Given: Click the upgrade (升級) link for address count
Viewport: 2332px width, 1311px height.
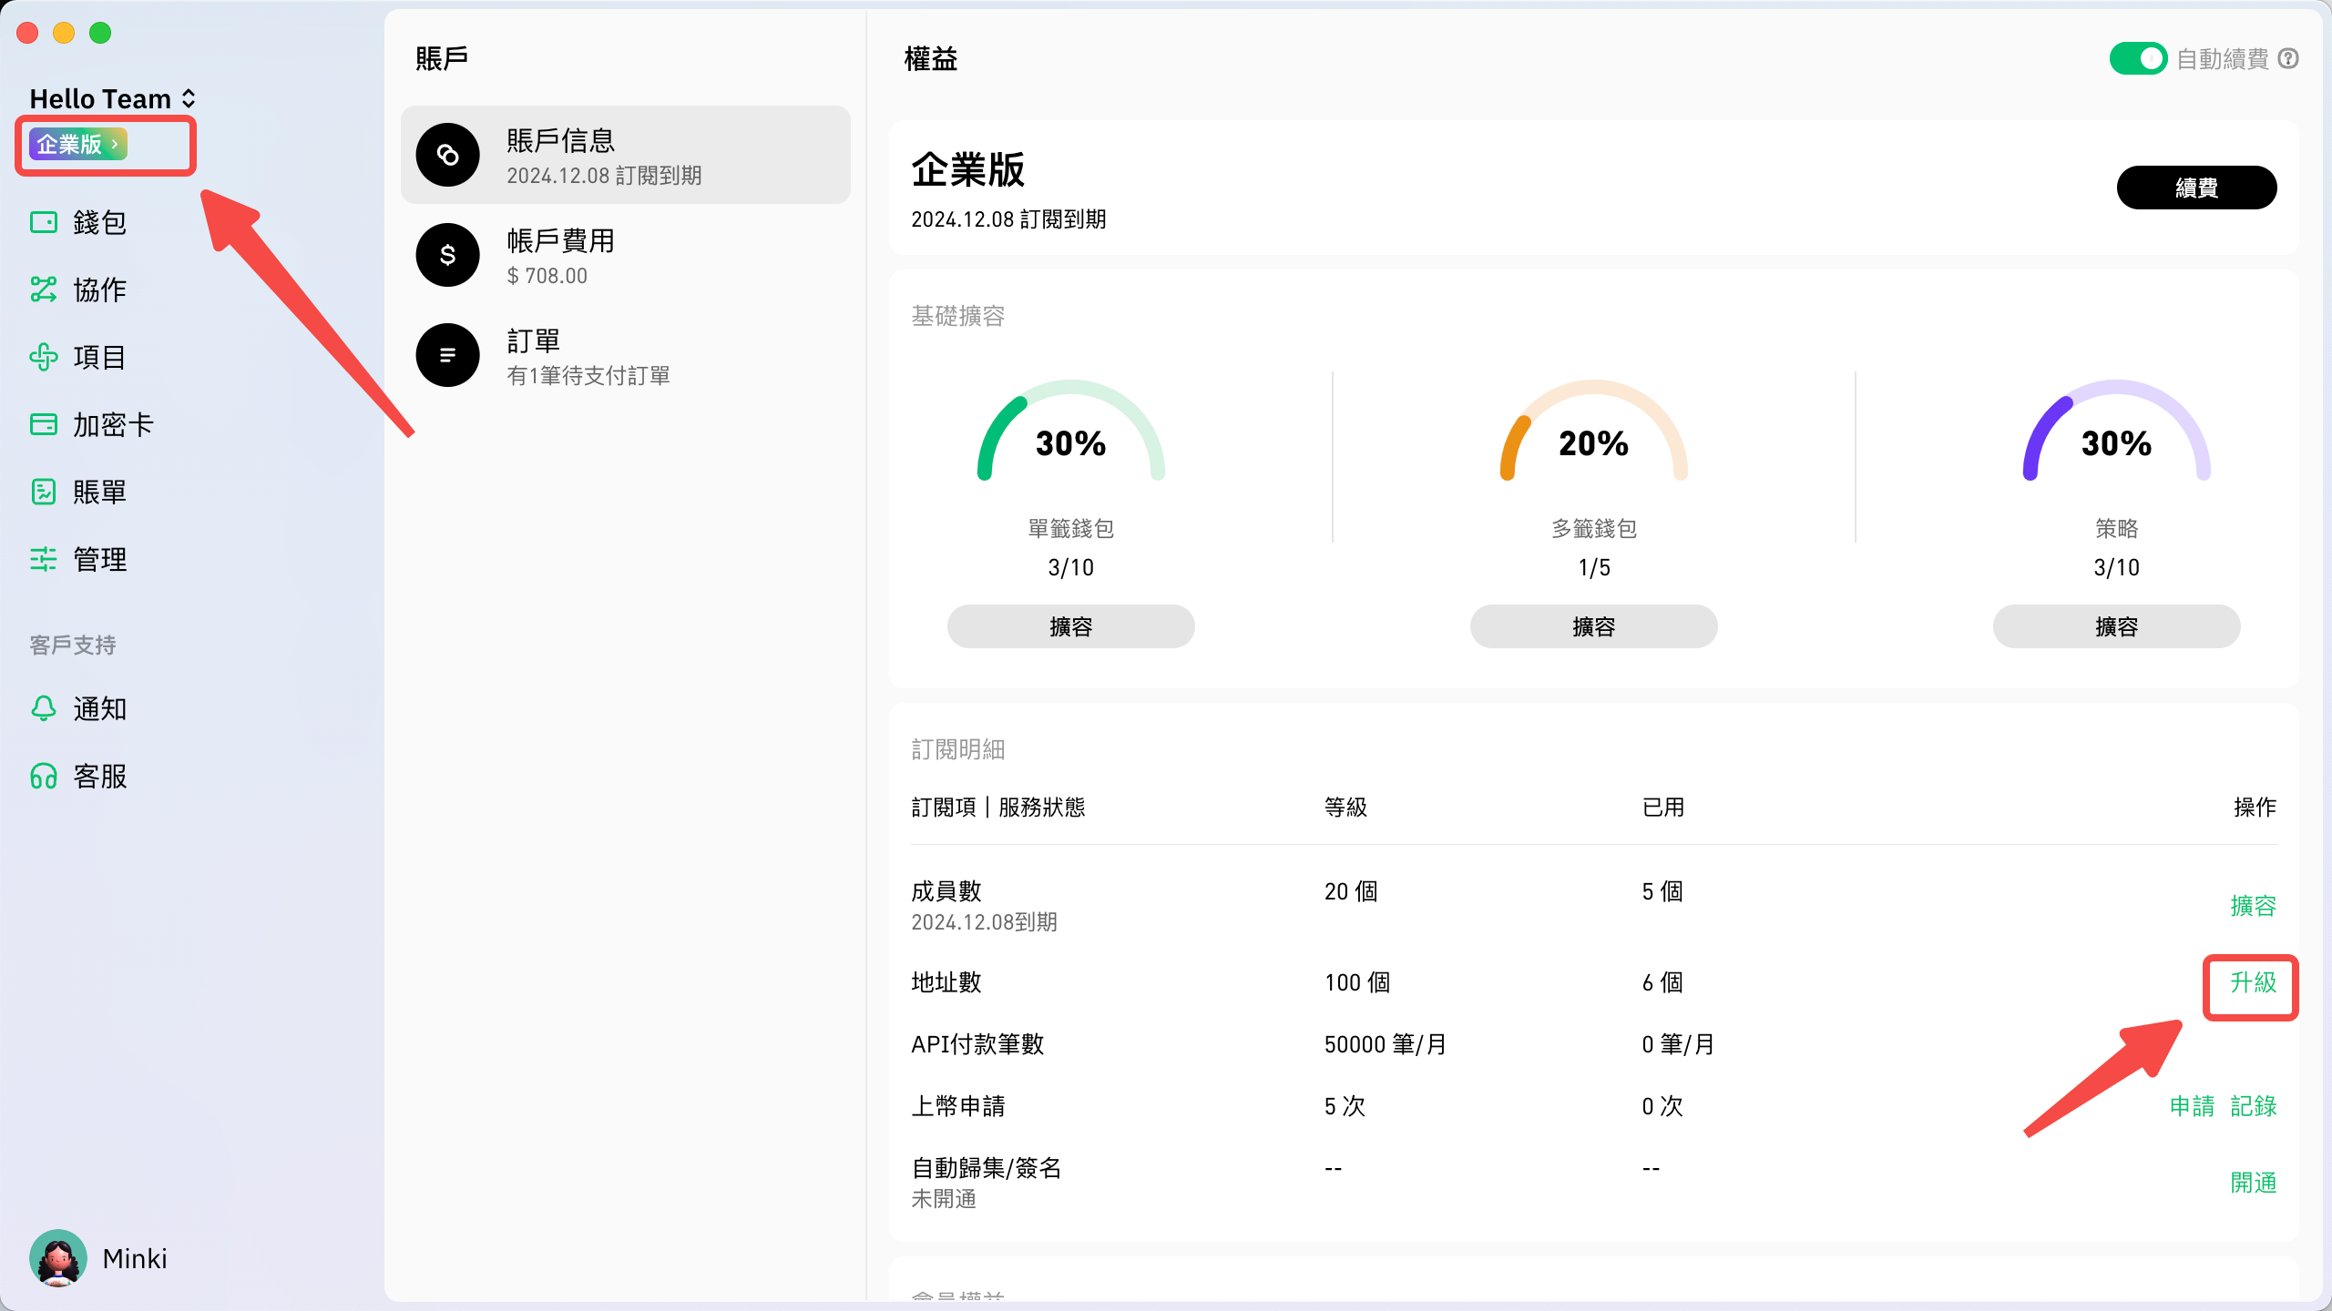Looking at the screenshot, I should [x=2252, y=983].
